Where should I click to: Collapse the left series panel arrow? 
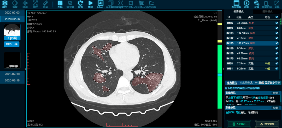25,69
